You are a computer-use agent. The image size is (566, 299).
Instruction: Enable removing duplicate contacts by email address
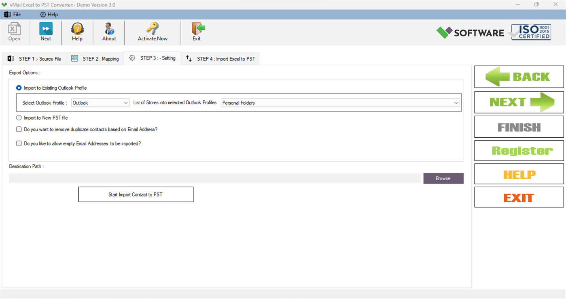click(x=19, y=129)
